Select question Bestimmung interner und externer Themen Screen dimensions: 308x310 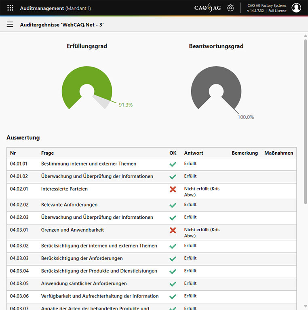click(x=89, y=164)
